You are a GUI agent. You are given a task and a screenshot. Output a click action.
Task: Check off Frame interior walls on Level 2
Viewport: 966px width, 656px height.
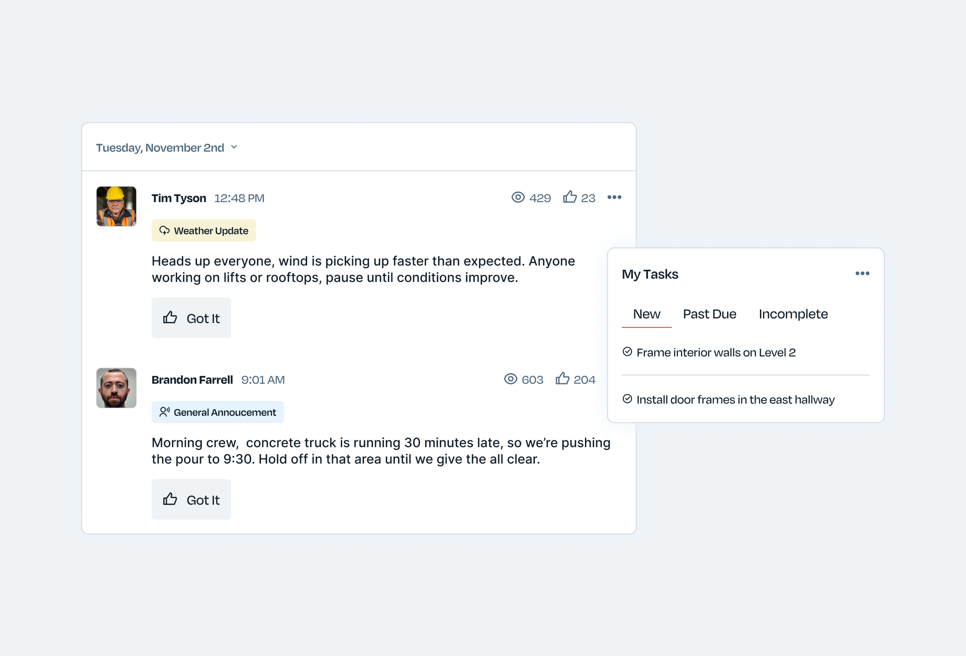627,352
